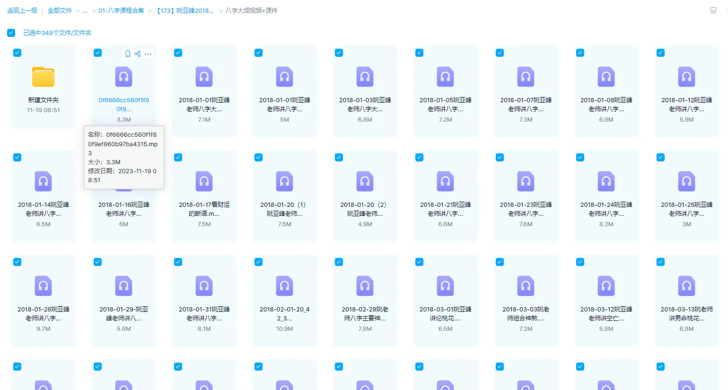The image size is (728, 390).
Task: Expand the collapsed ... breadcrumb item
Action: point(85,10)
